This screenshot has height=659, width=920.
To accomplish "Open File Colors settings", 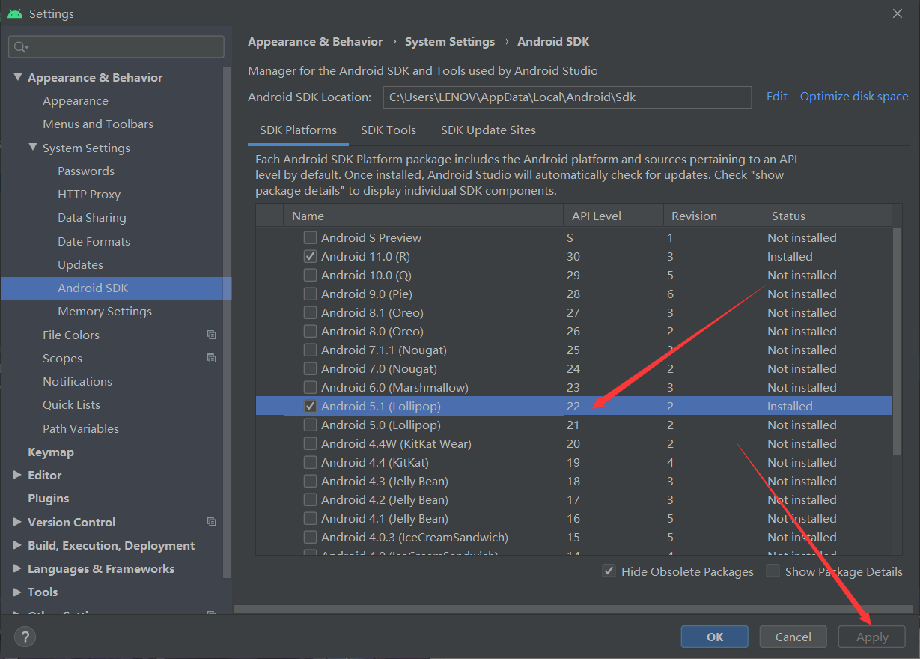I will 71,335.
